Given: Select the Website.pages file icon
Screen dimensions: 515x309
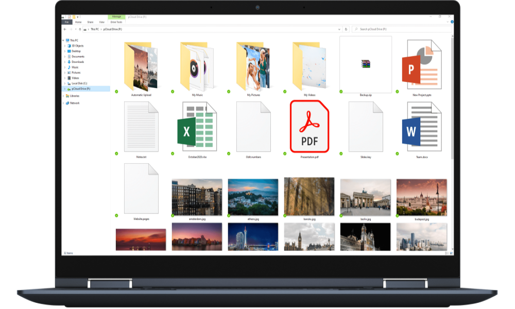Looking at the screenshot, I should [x=141, y=188].
